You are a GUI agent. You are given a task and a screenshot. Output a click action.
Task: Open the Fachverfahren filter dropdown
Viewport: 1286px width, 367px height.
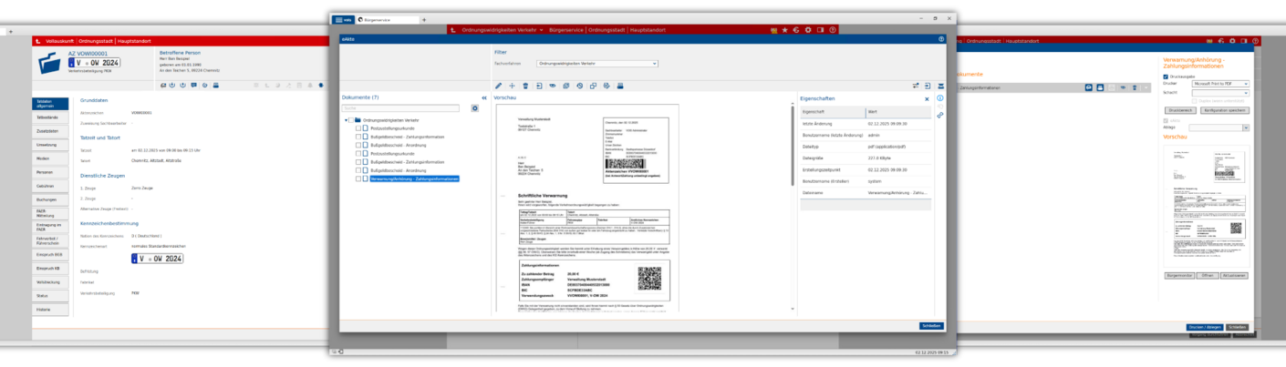pyautogui.click(x=597, y=64)
